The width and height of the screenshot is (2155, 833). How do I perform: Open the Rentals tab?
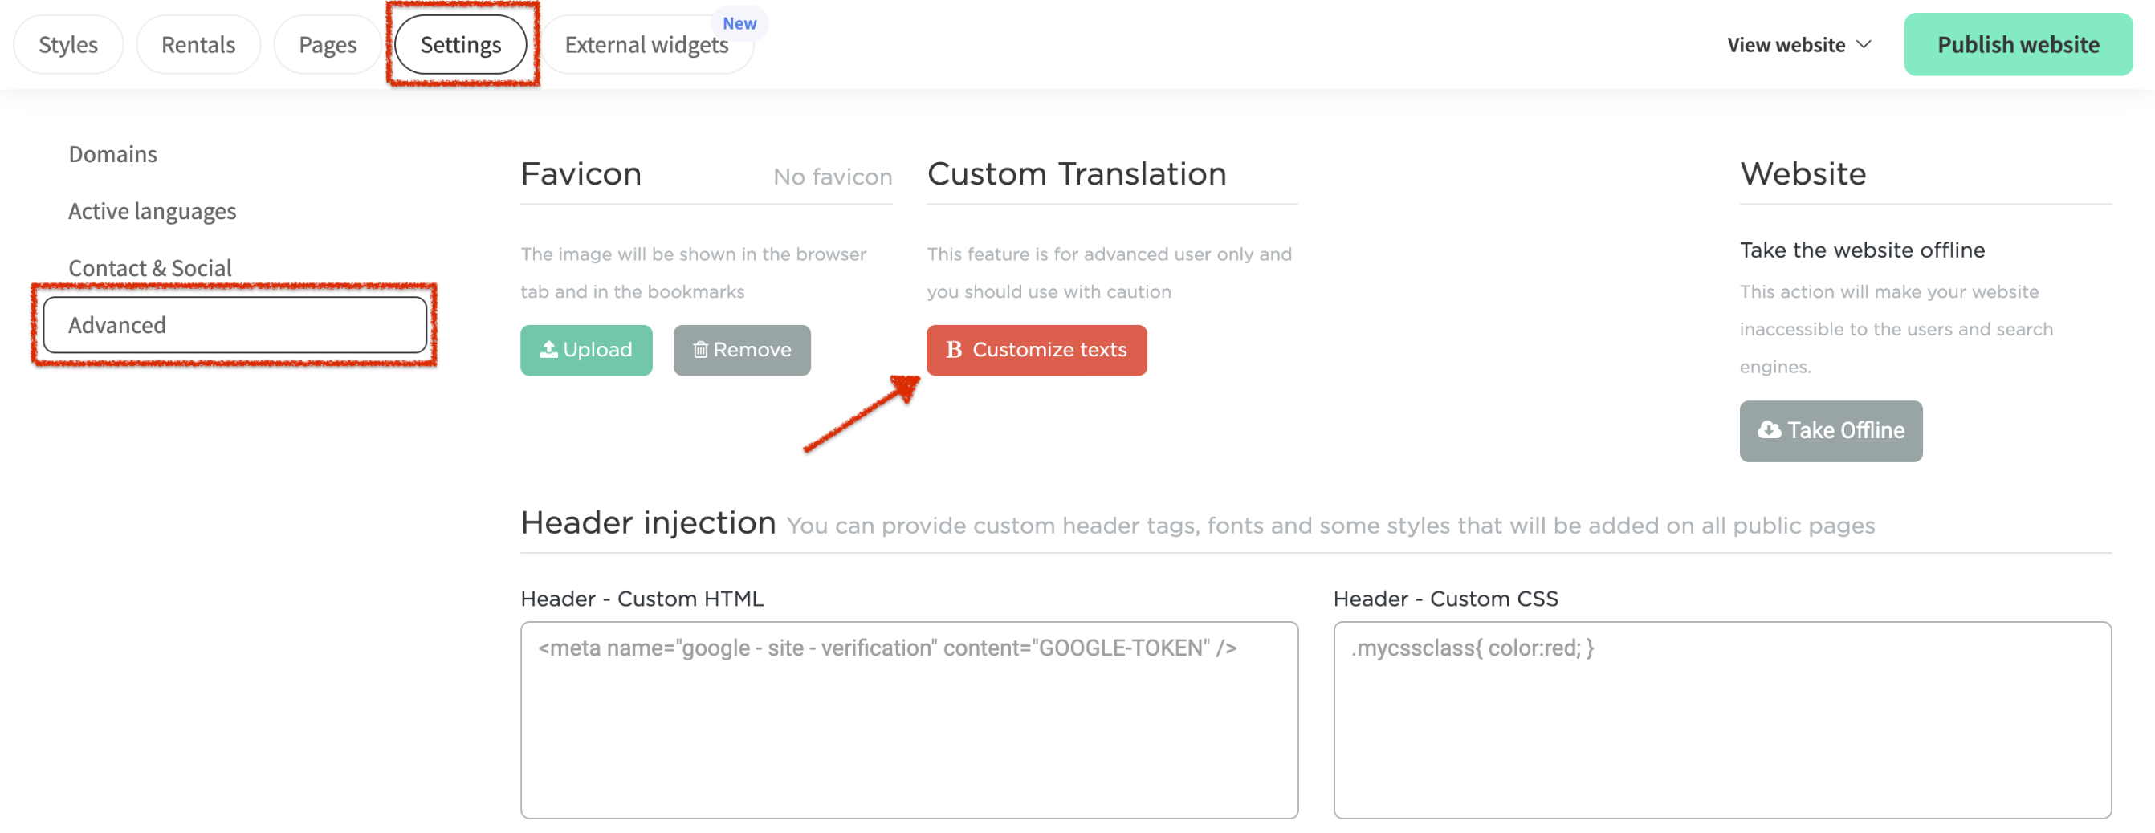tap(198, 45)
